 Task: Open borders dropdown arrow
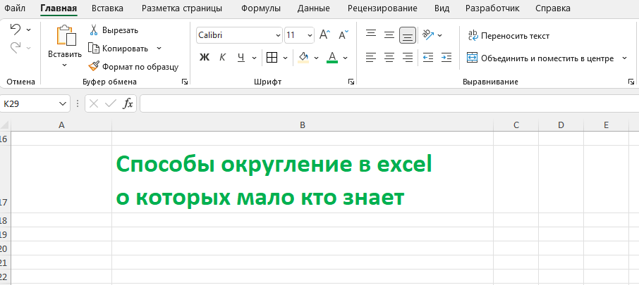pos(285,58)
